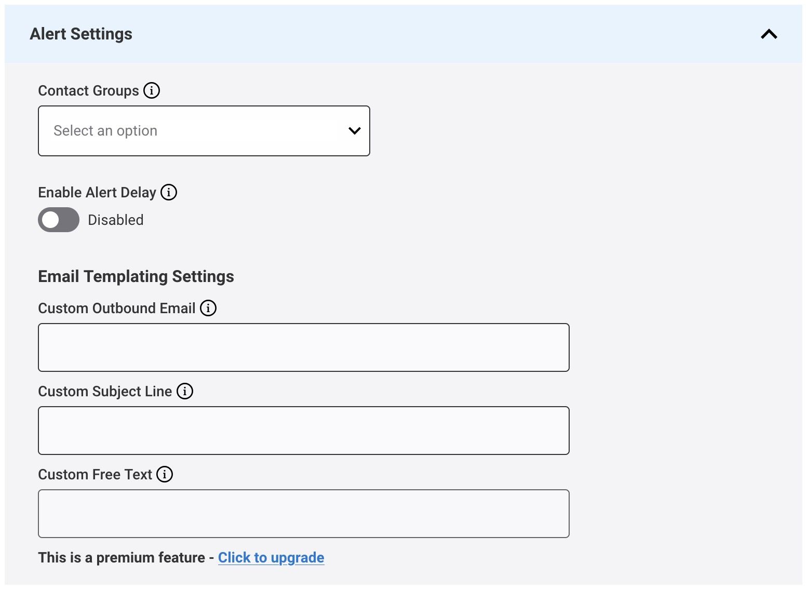Click the down arrow in Contact Groups dropdown
807x590 pixels.
pos(354,131)
